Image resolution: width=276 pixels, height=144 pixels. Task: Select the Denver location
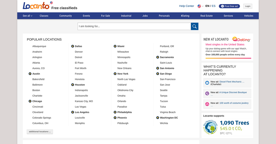pos(79,52)
